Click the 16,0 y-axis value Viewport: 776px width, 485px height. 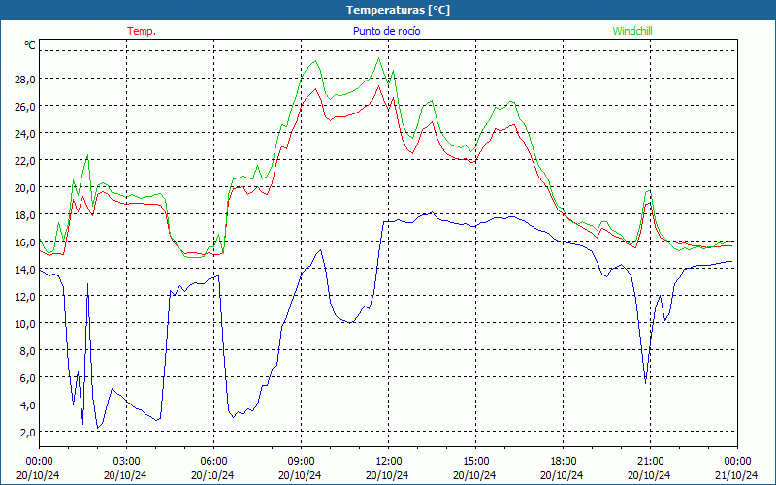[x=25, y=242]
